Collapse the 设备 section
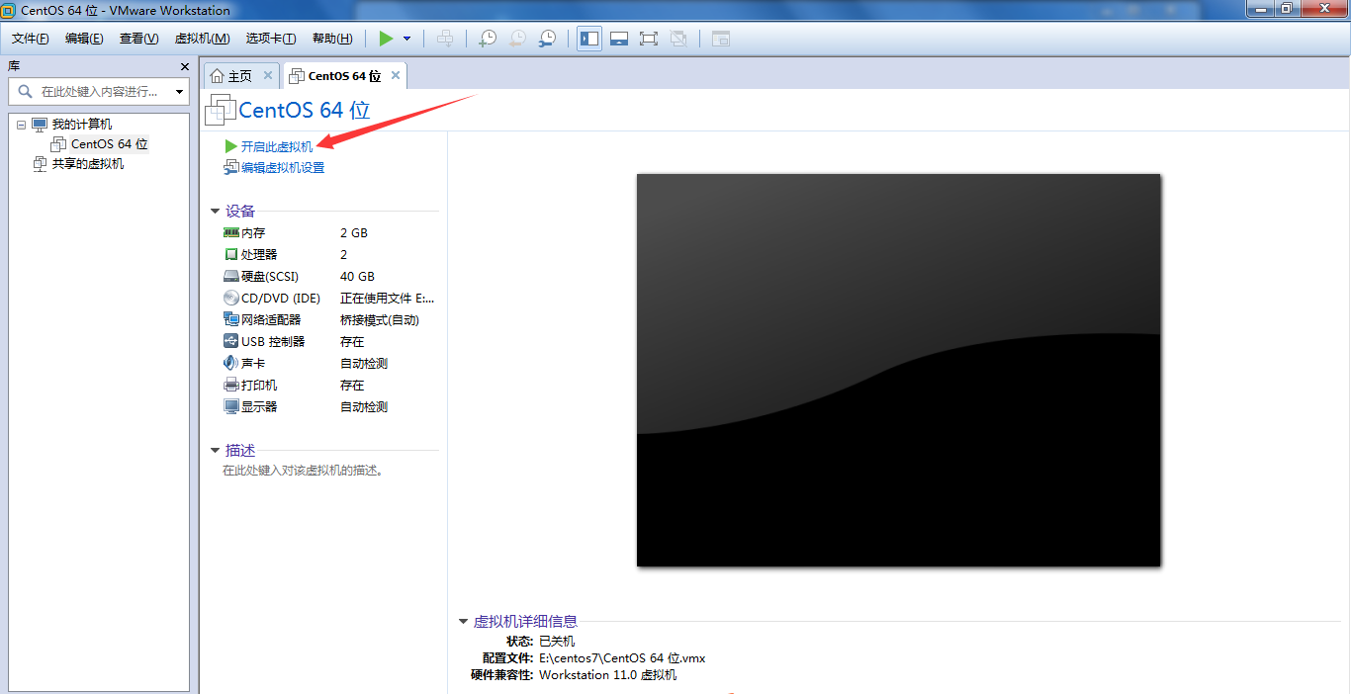 tap(215, 211)
